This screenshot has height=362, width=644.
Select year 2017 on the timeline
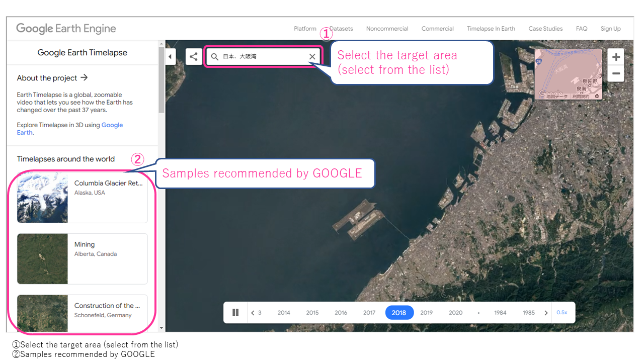pyautogui.click(x=369, y=313)
